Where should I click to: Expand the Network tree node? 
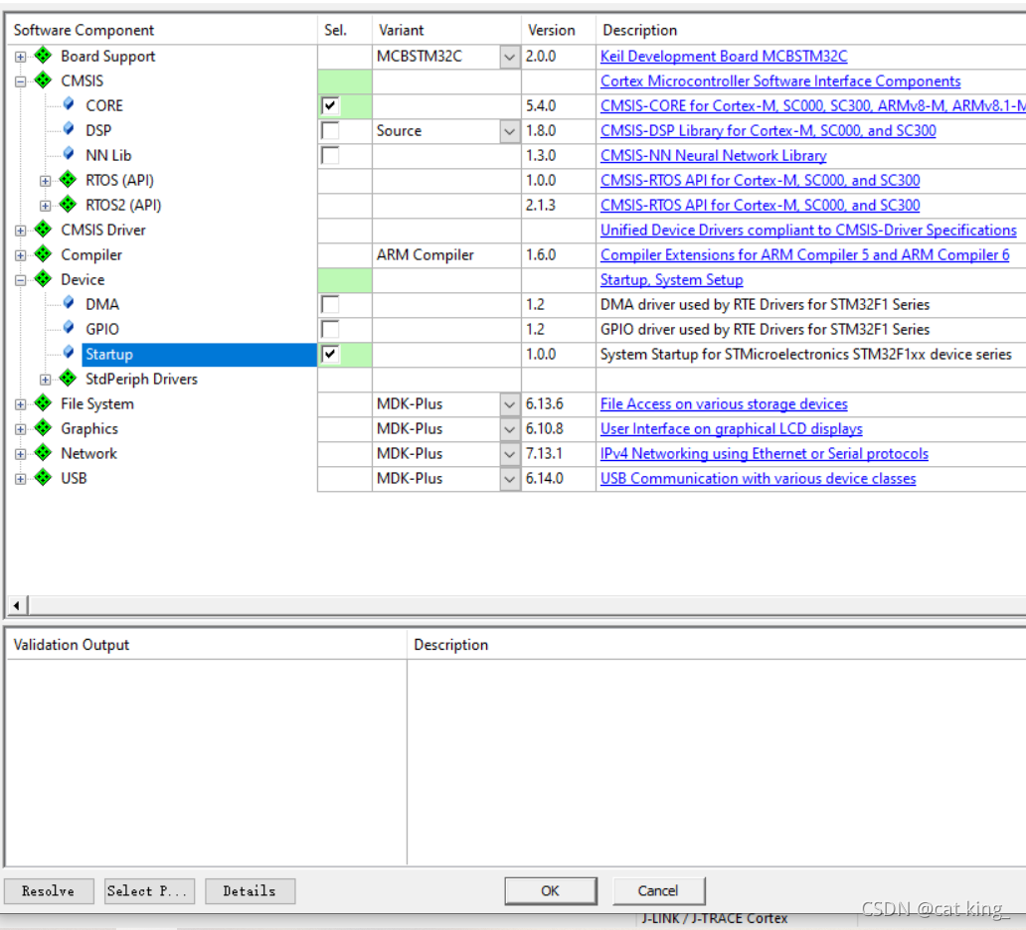point(20,454)
